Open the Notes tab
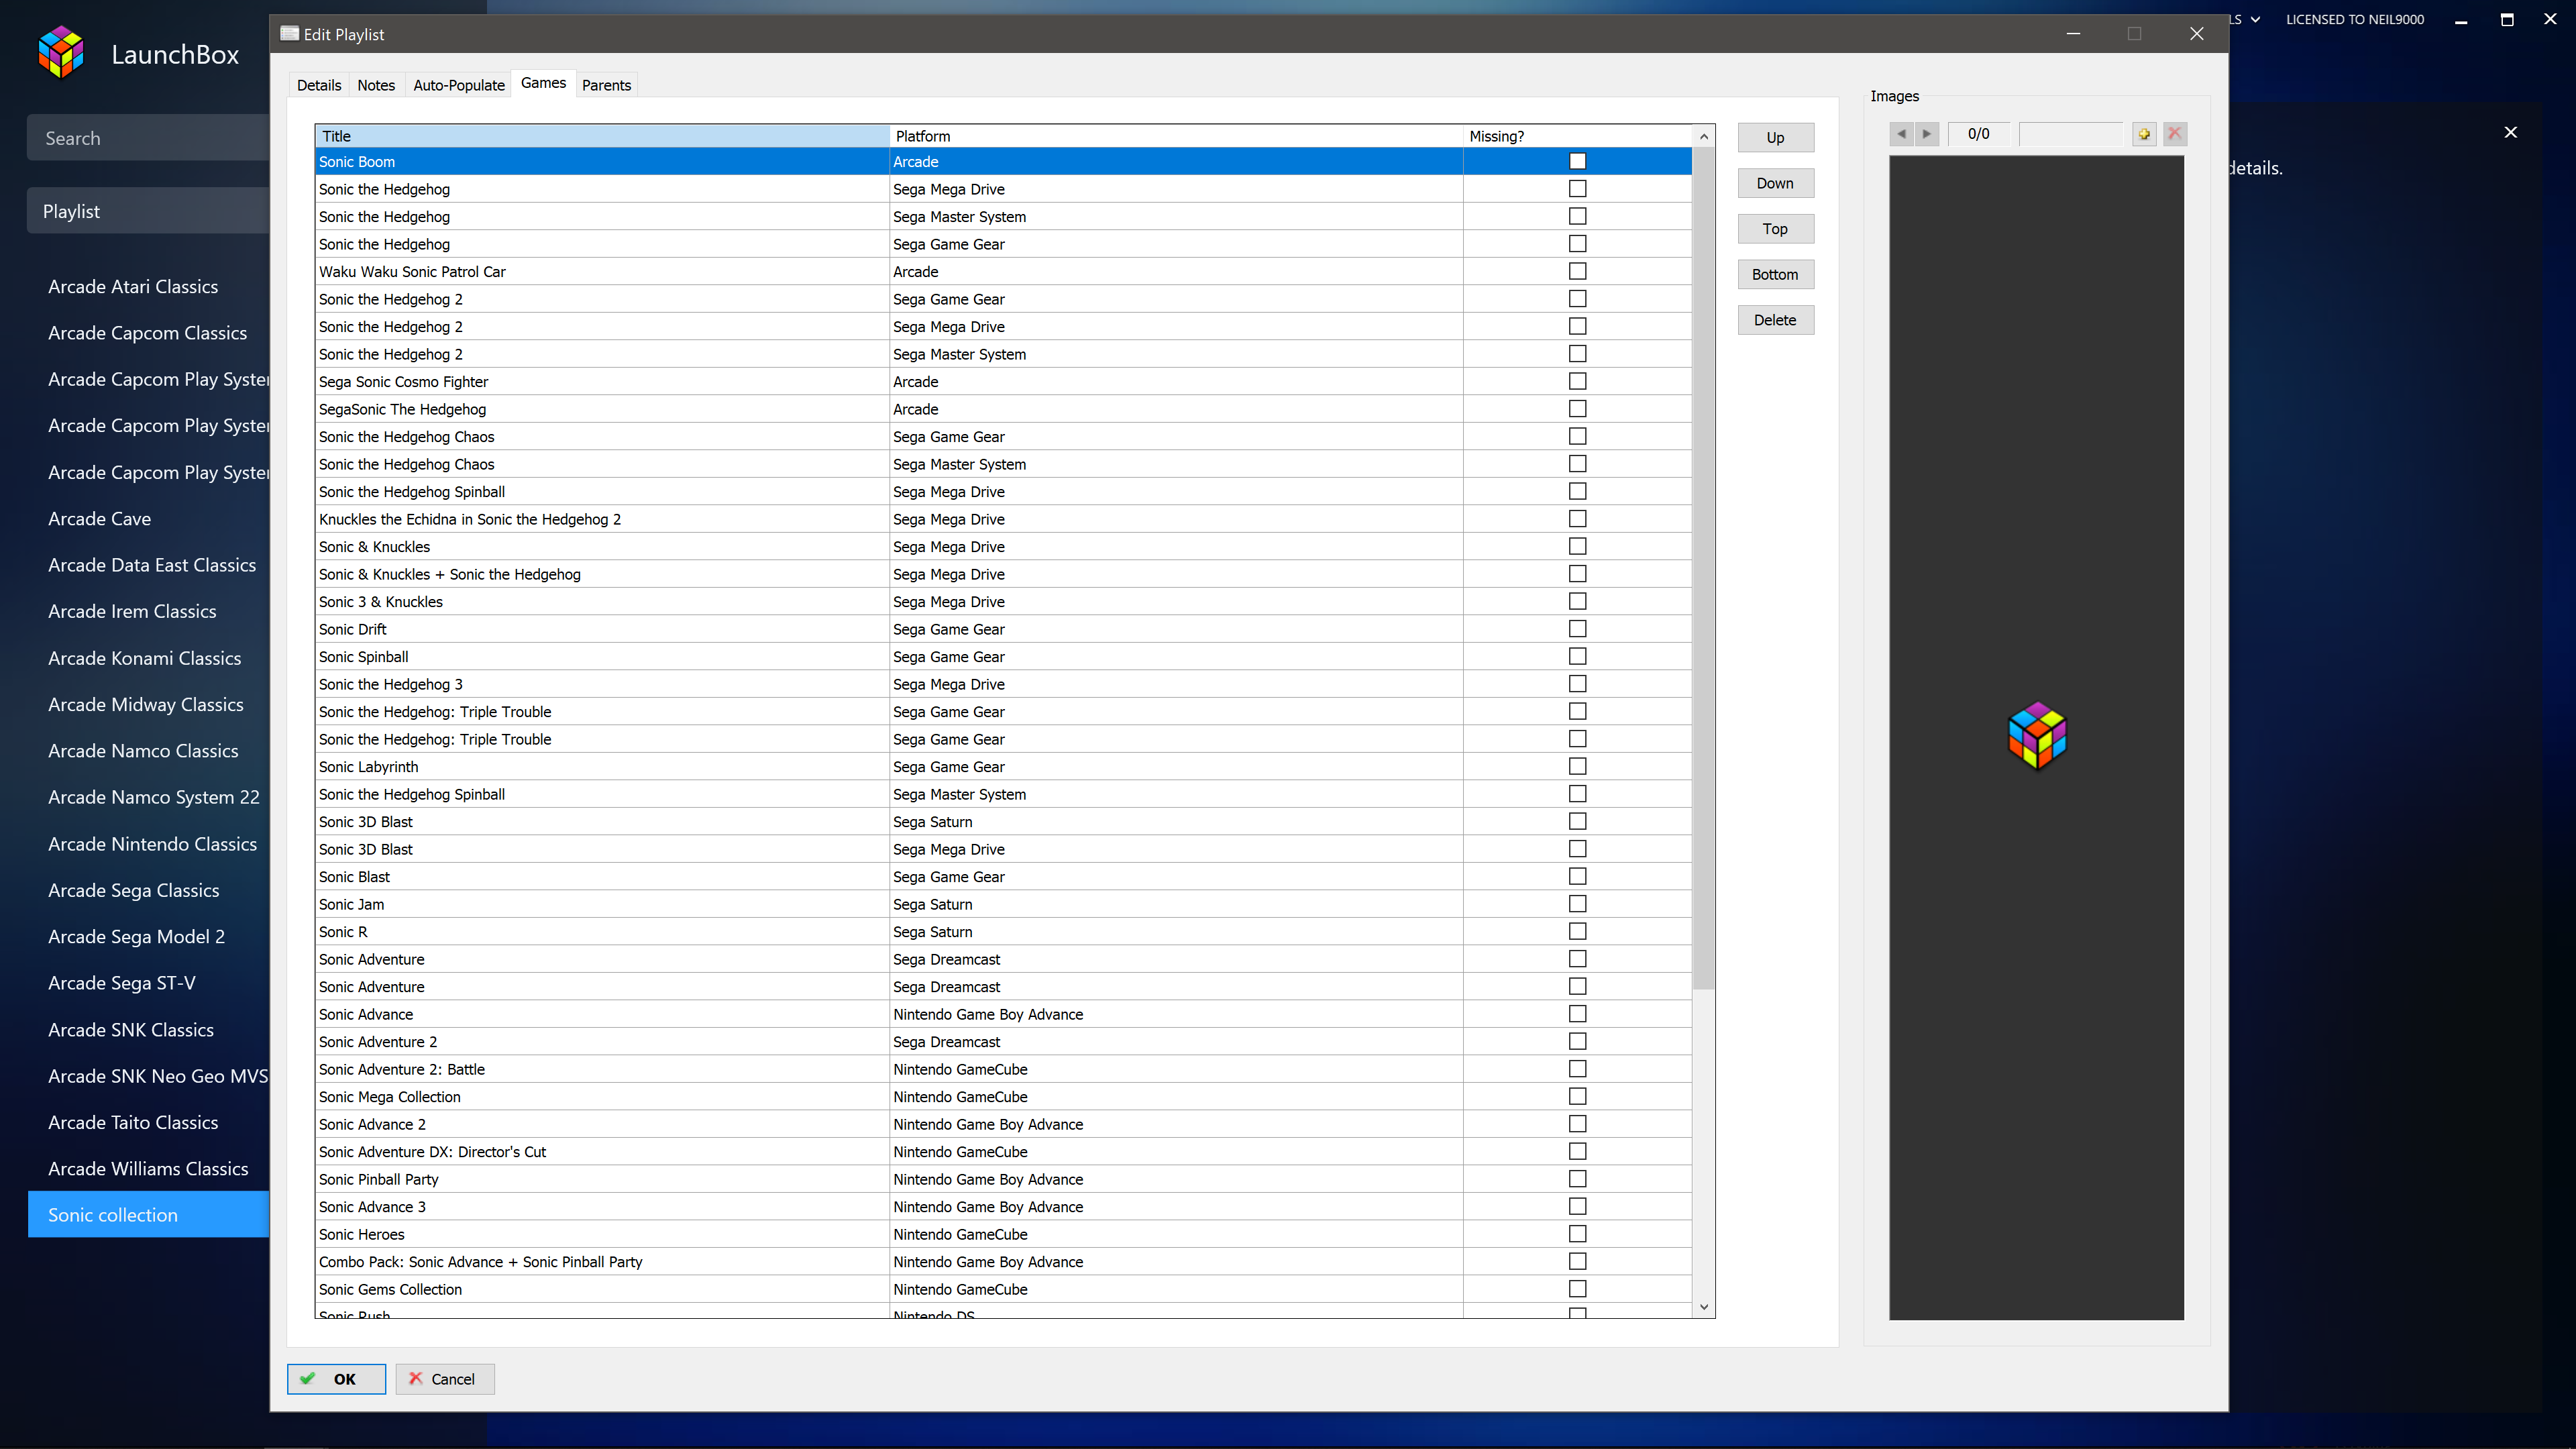Screen dimensions: 2576x1449 pos(376,85)
